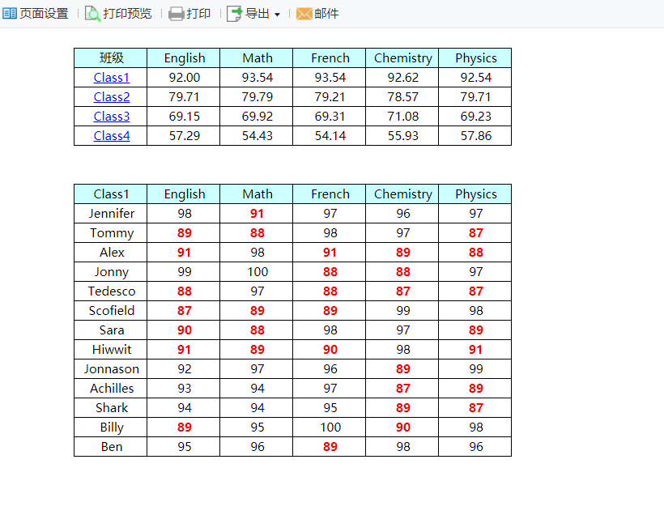Click Hiwwit's red French score 90
This screenshot has width=664, height=519.
click(x=329, y=350)
